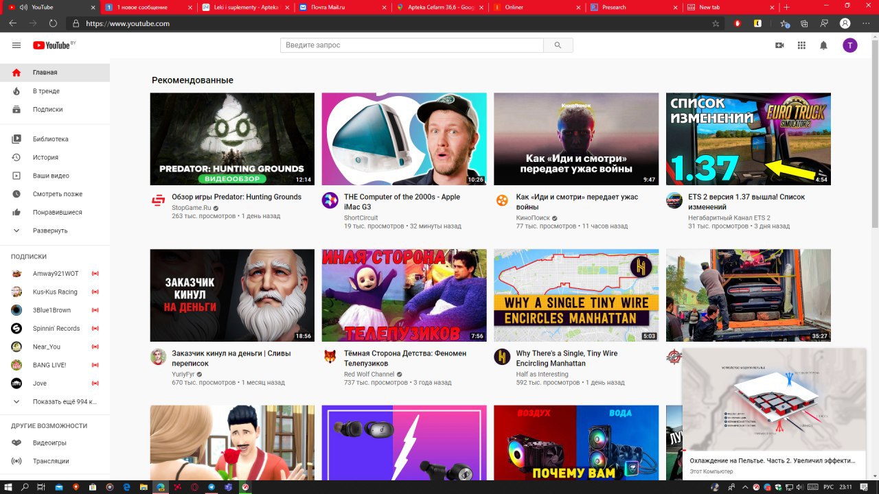Click the browser address bar URL
This screenshot has height=494, width=879.
pyautogui.click(x=128, y=23)
